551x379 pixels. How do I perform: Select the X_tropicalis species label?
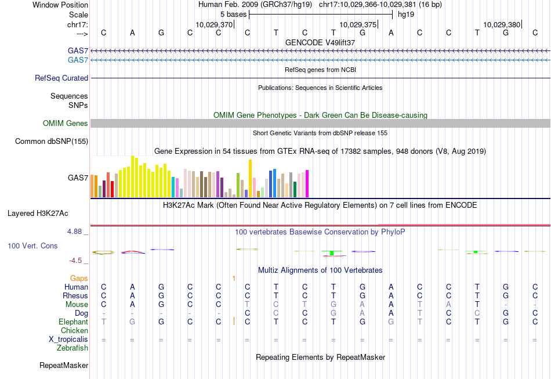pyautogui.click(x=68, y=340)
